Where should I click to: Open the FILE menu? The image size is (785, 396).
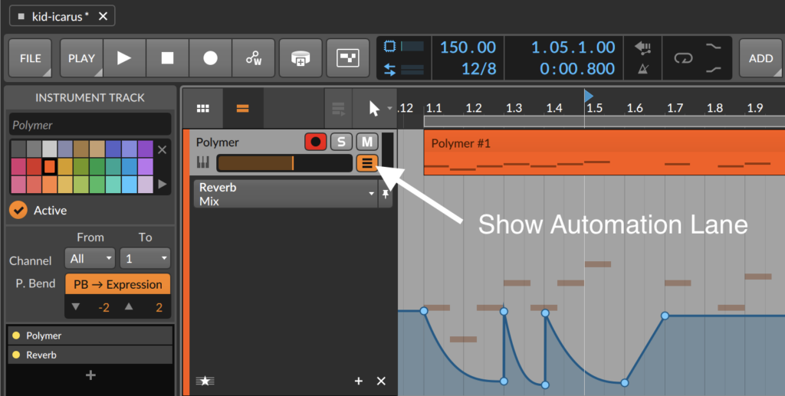point(30,58)
